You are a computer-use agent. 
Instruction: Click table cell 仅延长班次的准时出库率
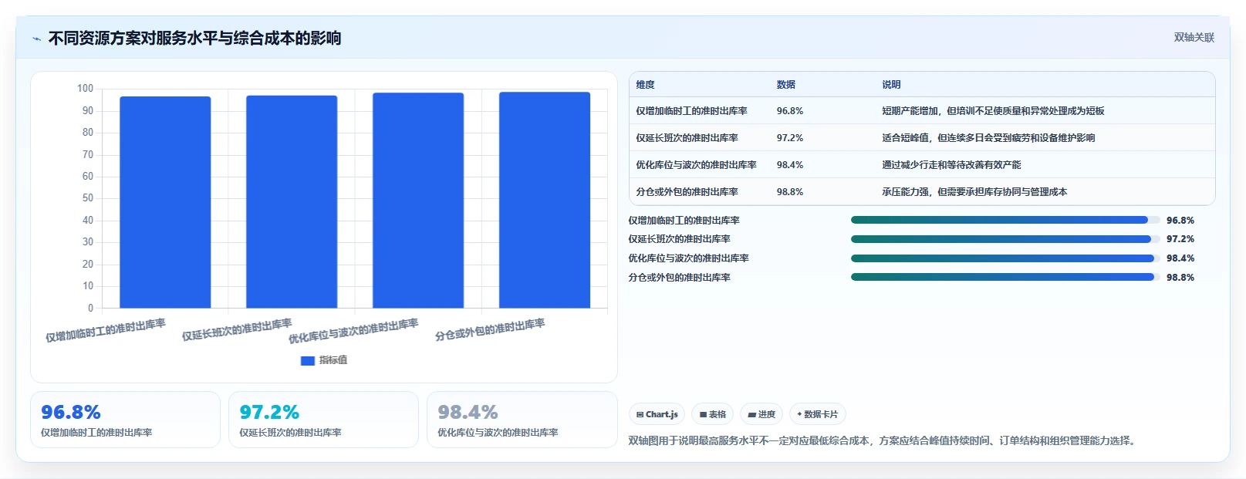687,138
